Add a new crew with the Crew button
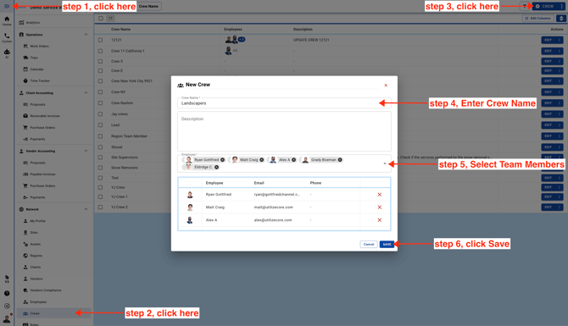The height and width of the screenshot is (326, 568). point(545,6)
